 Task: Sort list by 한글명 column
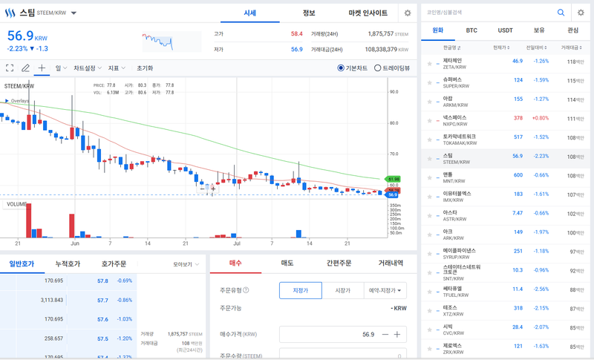pos(452,48)
